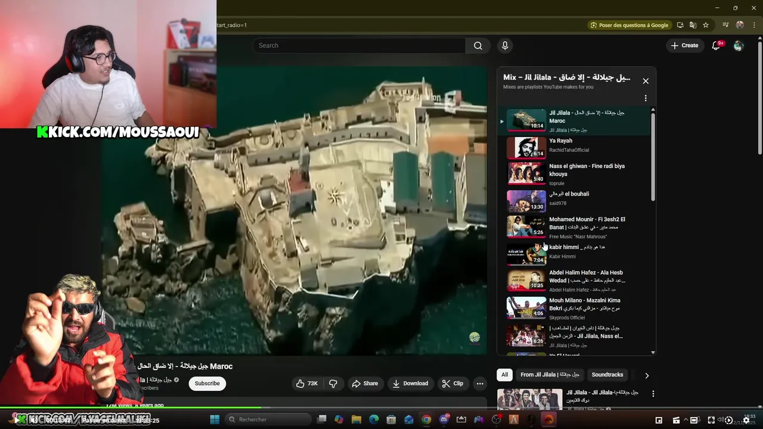The width and height of the screenshot is (763, 429).
Task: Share the Jil Jilala video
Action: tap(365, 384)
